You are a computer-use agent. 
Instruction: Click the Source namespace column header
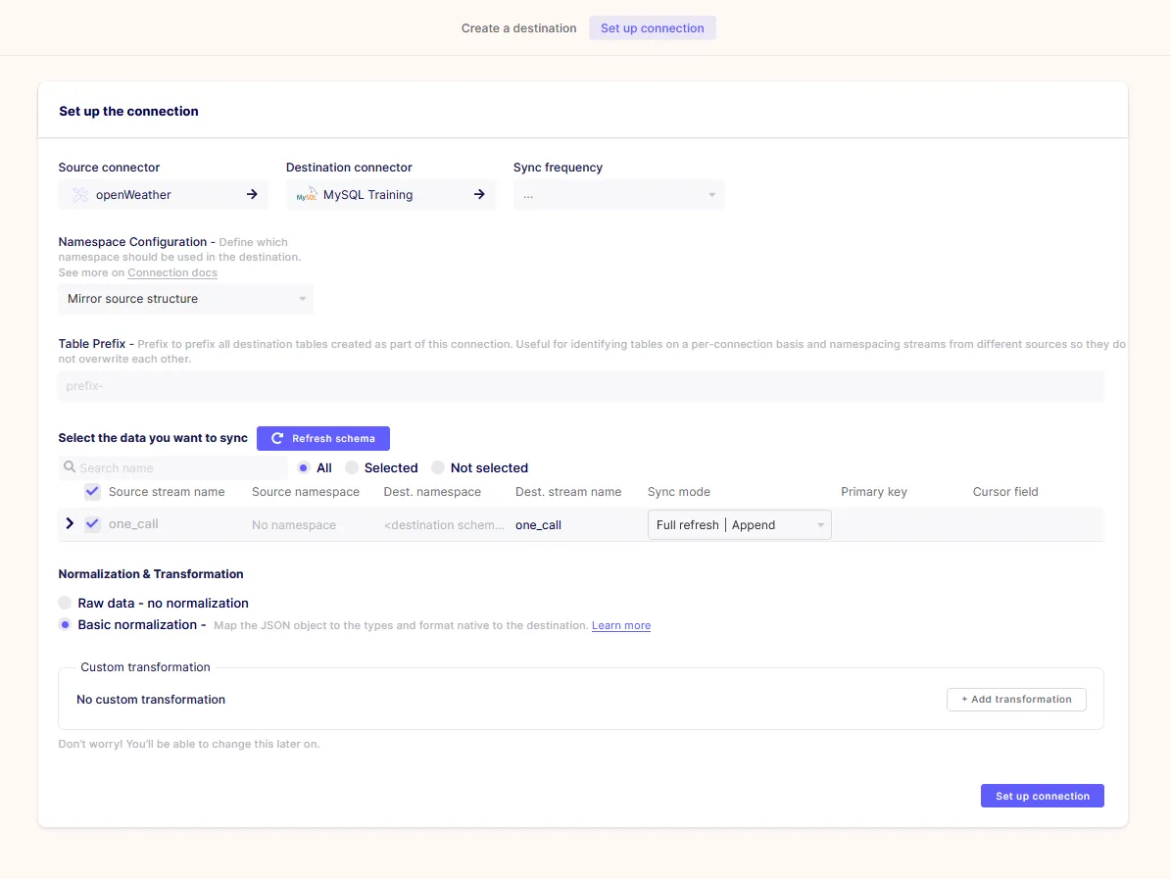306,491
